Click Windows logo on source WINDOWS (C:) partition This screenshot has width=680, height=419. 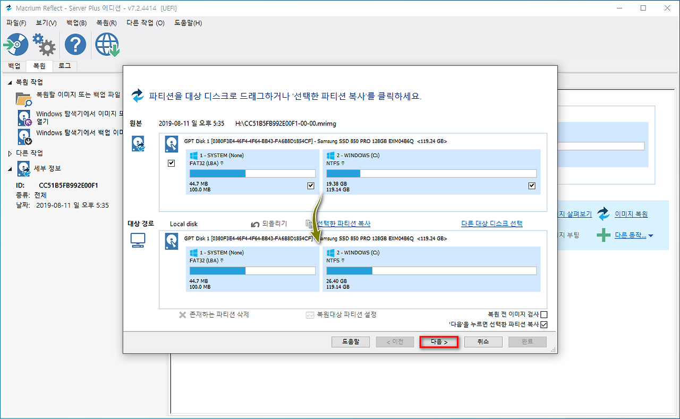pos(330,156)
